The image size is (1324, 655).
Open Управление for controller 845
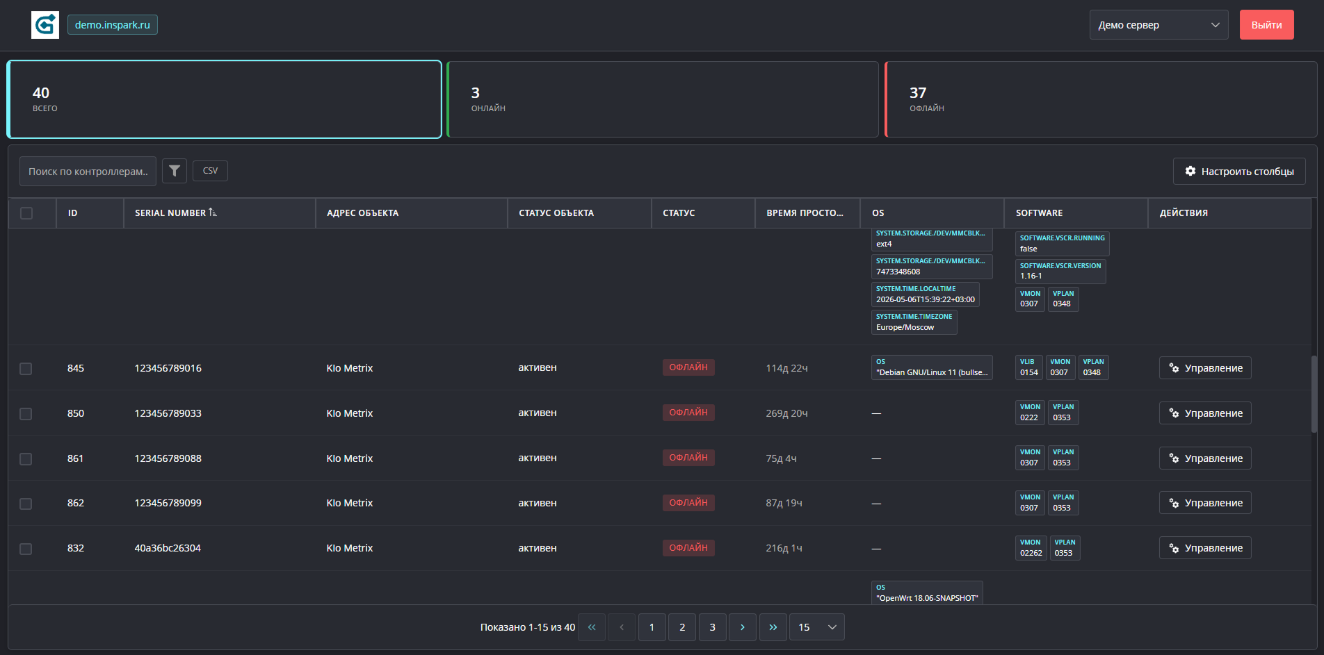pyautogui.click(x=1205, y=368)
